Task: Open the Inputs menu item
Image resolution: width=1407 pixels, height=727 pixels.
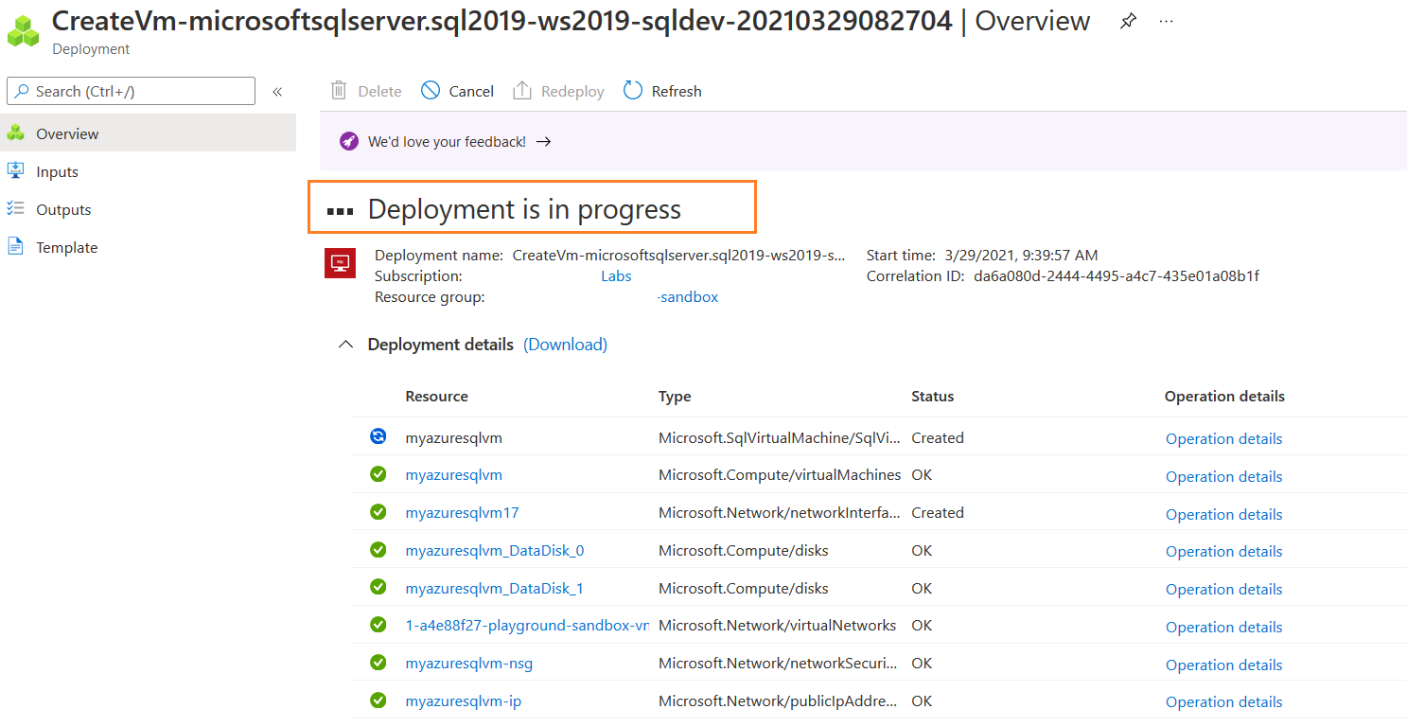Action: tap(57, 172)
